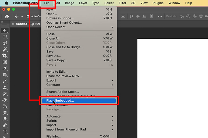Select the Untitled-1 document tab
Image resolution: width=208 pixels, height=138 pixels.
28,24
